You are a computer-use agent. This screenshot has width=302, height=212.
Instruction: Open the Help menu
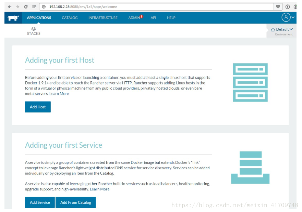click(171, 18)
